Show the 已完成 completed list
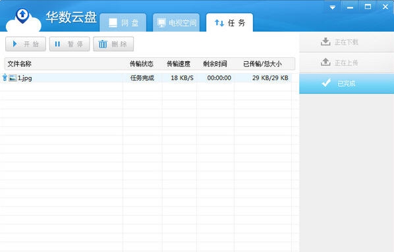 click(347, 84)
